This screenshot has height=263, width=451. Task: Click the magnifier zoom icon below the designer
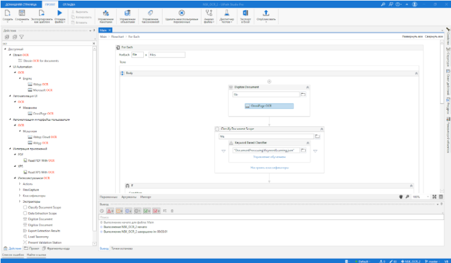[x=407, y=197]
